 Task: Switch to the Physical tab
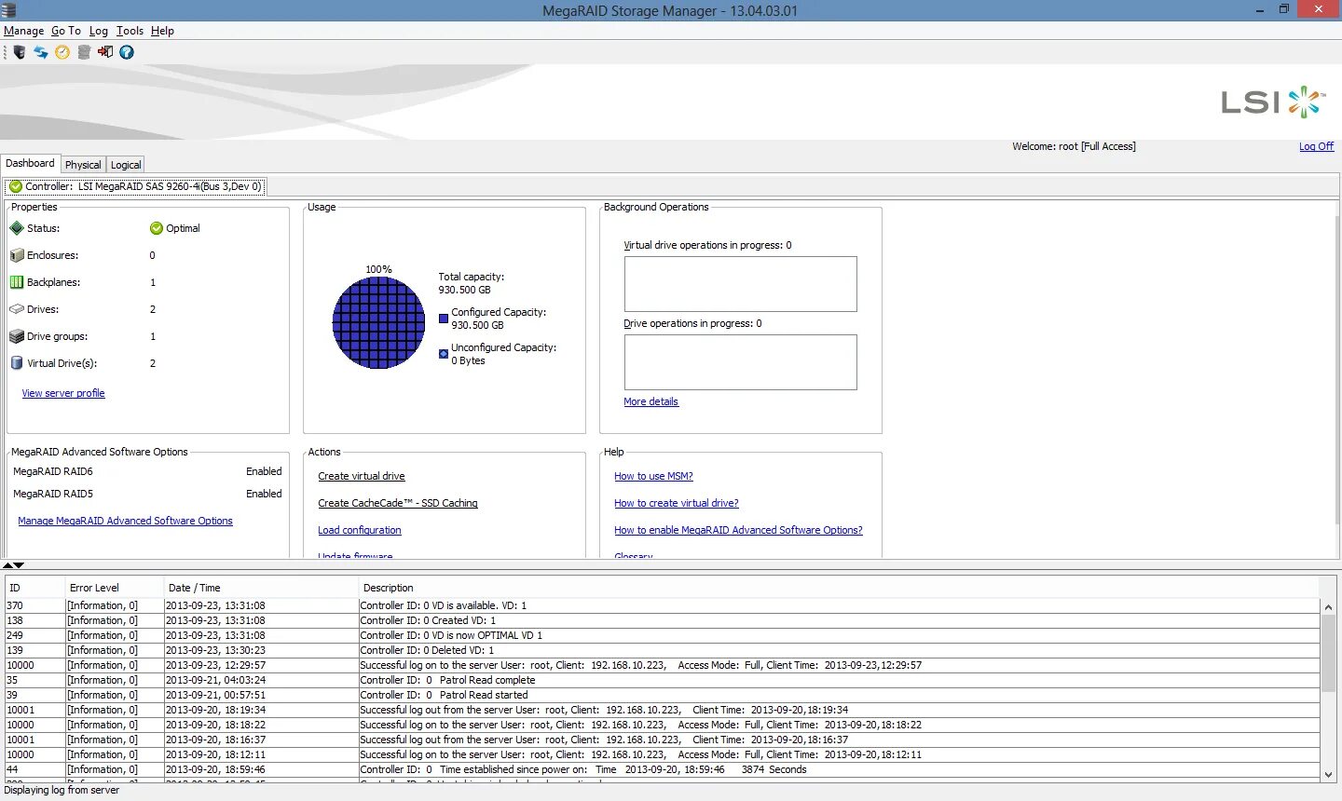click(x=83, y=165)
